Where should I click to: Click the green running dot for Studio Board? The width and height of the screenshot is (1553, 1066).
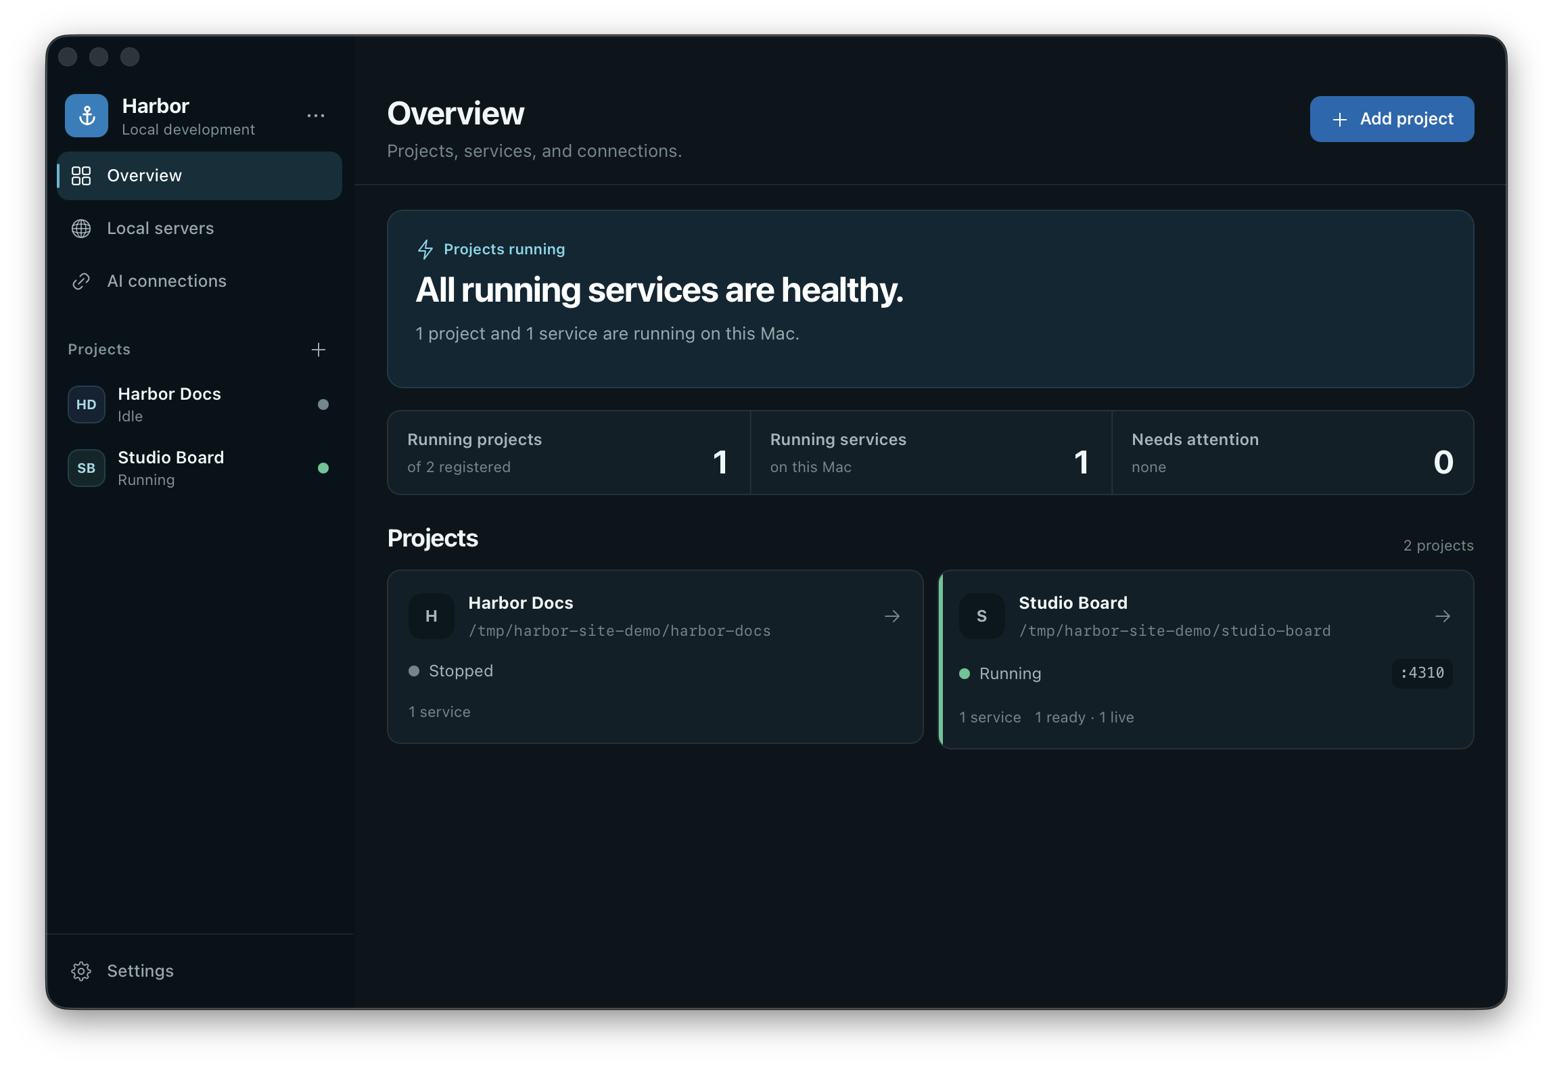323,468
